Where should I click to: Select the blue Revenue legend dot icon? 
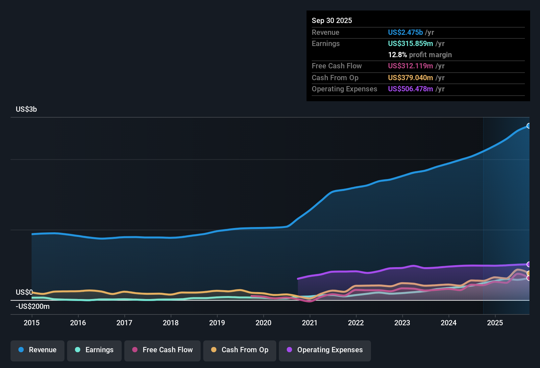(21, 350)
